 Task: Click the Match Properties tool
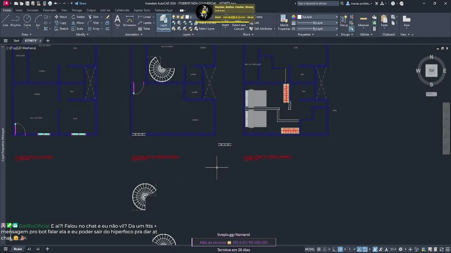tap(284, 23)
